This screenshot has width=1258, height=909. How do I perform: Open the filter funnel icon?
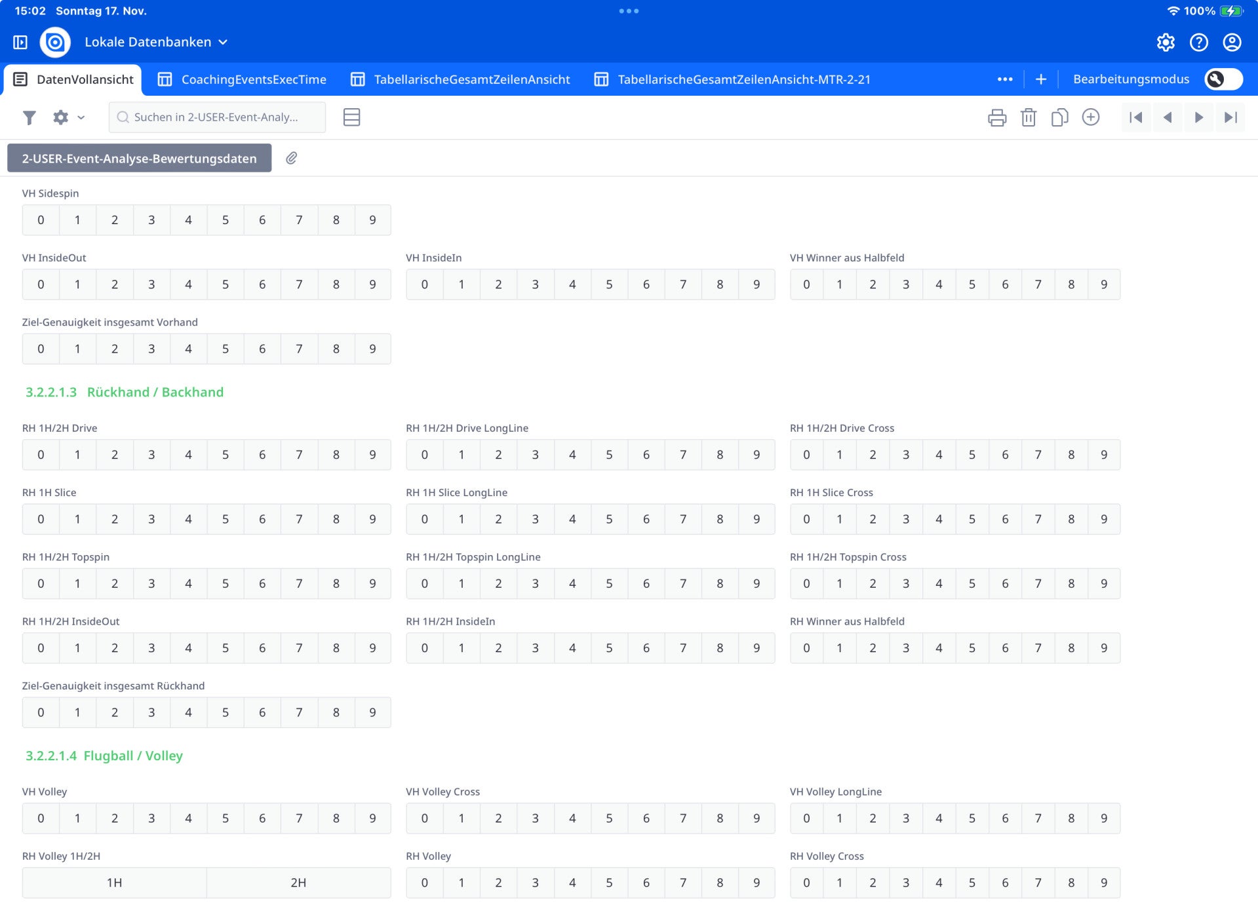[x=29, y=117]
